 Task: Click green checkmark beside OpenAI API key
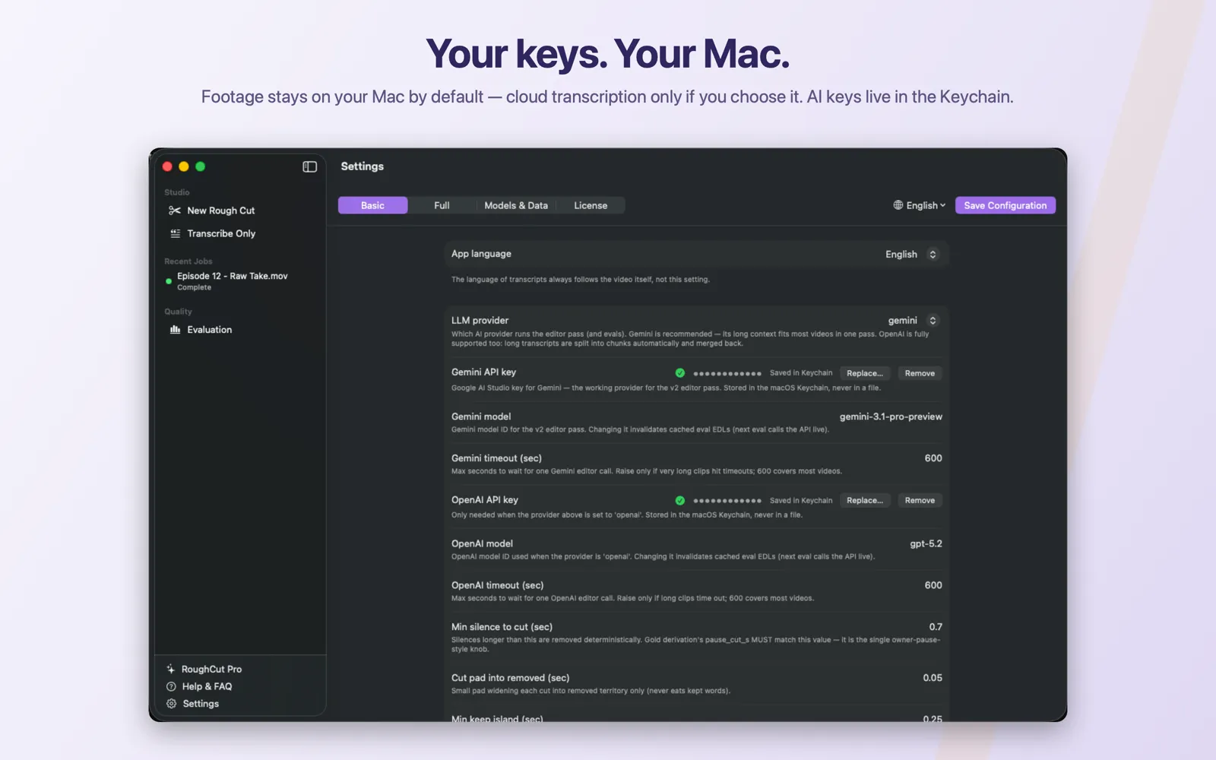pos(679,500)
